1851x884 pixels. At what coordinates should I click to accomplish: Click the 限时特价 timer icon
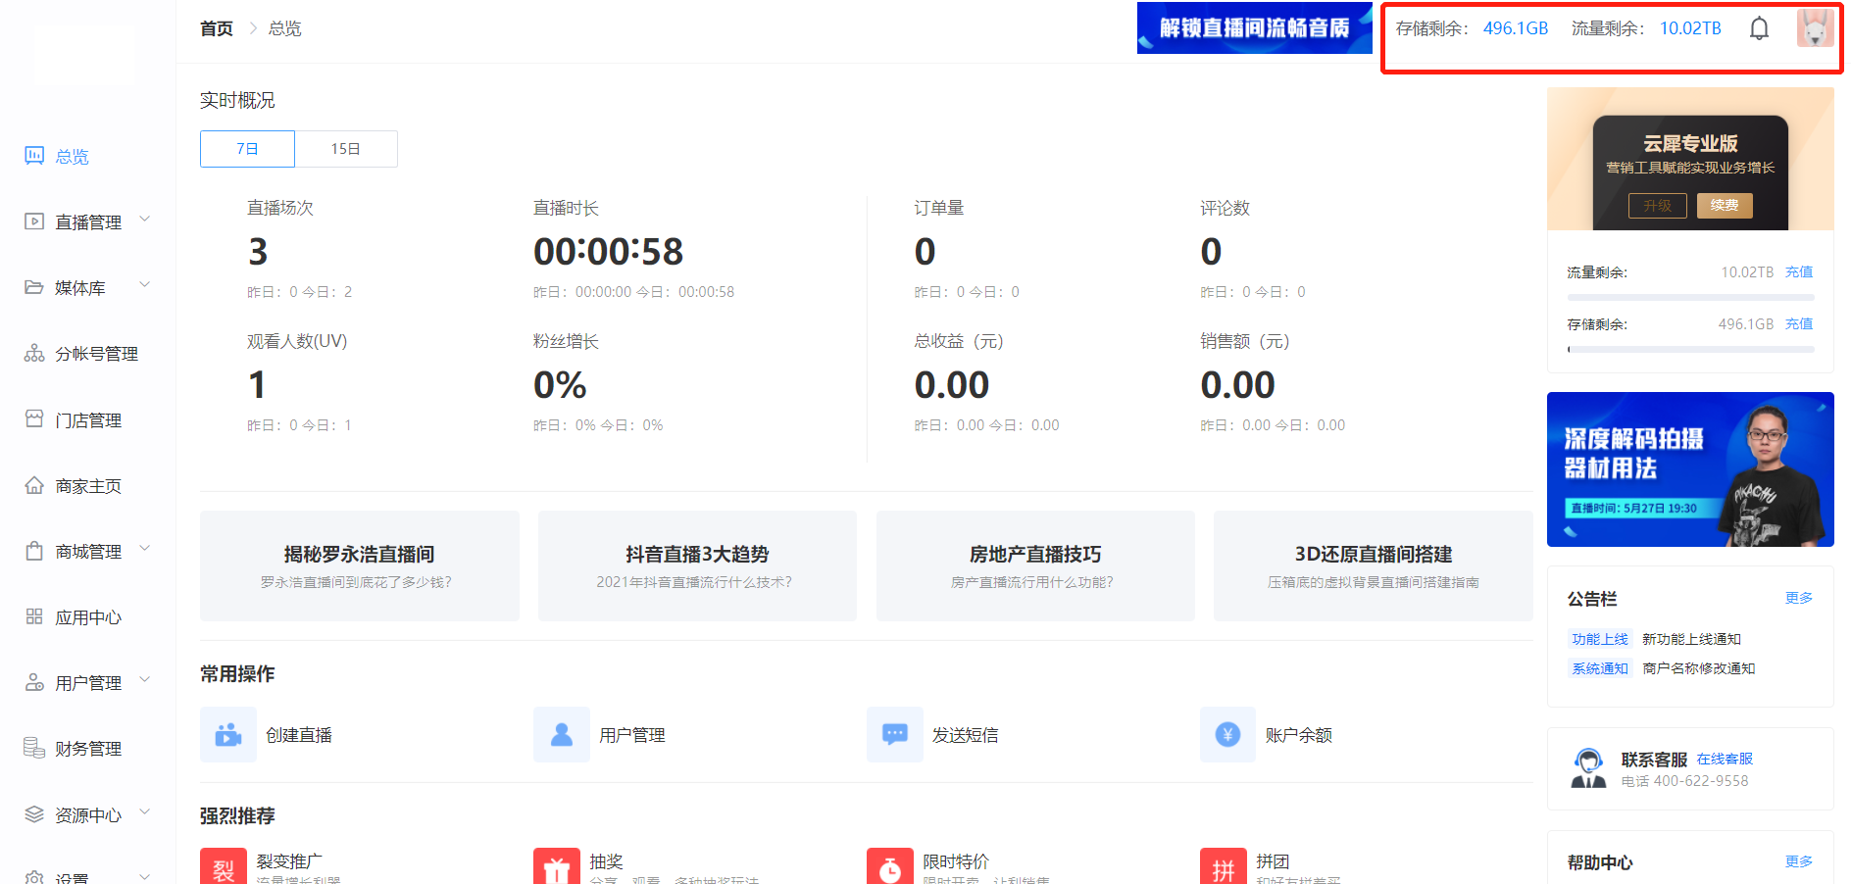tap(890, 867)
